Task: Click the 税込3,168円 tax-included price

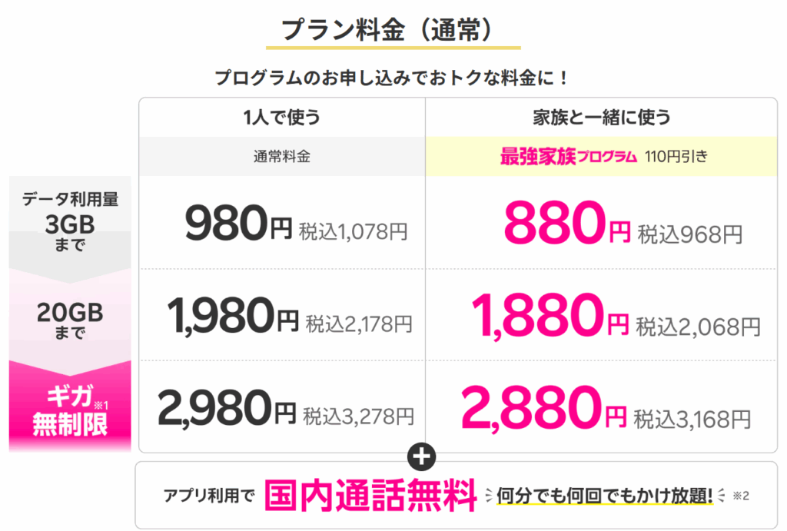Action: pos(692,420)
